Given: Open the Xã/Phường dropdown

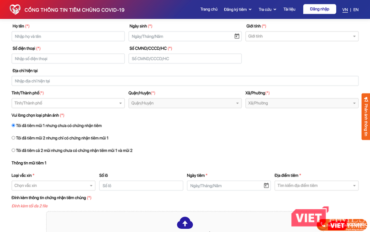Looking at the screenshot, I should (x=302, y=103).
